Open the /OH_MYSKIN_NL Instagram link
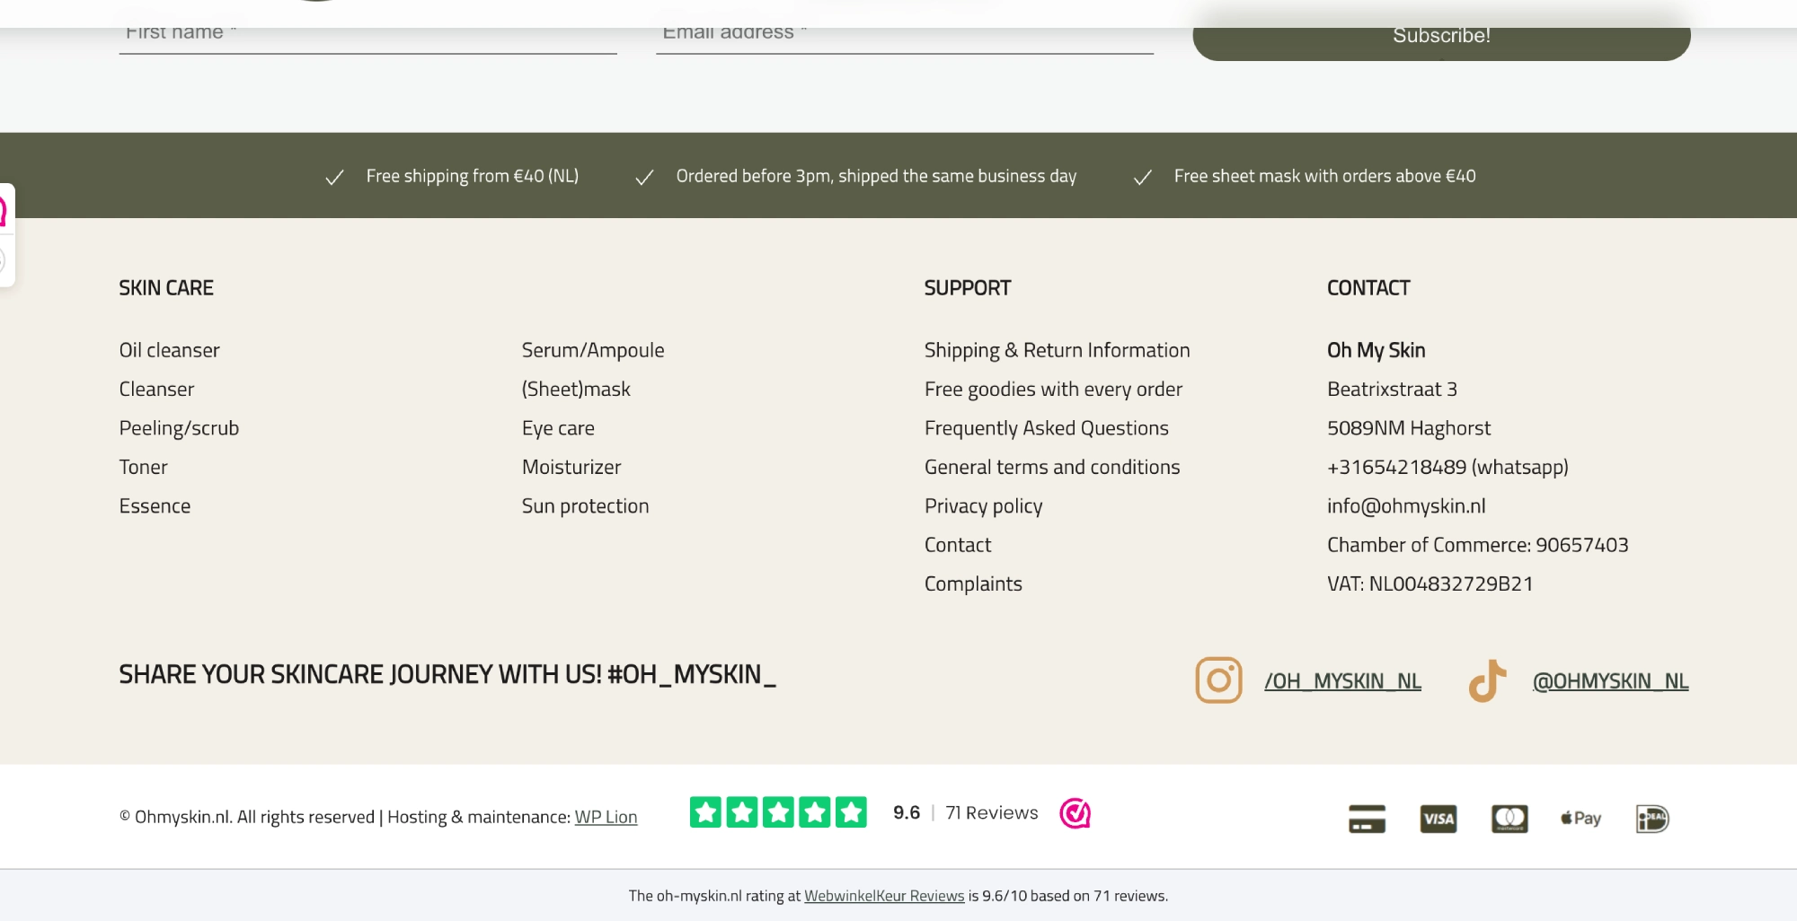The image size is (1797, 921). 1342,681
